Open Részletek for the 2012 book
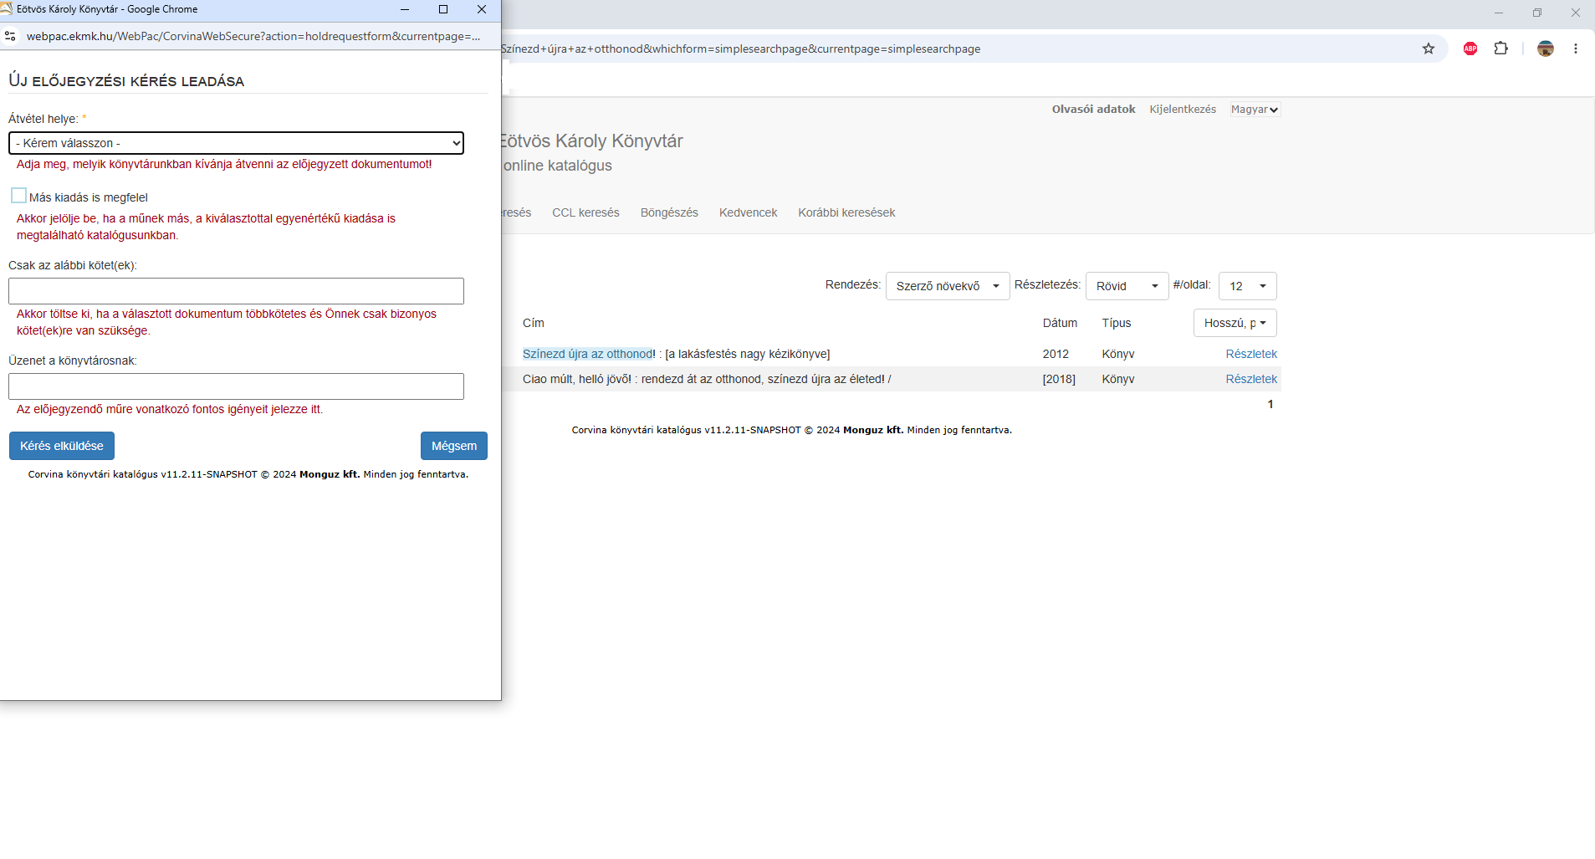 (1251, 354)
